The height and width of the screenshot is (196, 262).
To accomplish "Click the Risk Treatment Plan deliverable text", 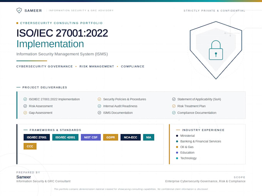I will point(191,106).
